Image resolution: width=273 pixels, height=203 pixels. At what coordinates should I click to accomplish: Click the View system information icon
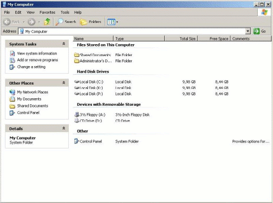coord(12,53)
